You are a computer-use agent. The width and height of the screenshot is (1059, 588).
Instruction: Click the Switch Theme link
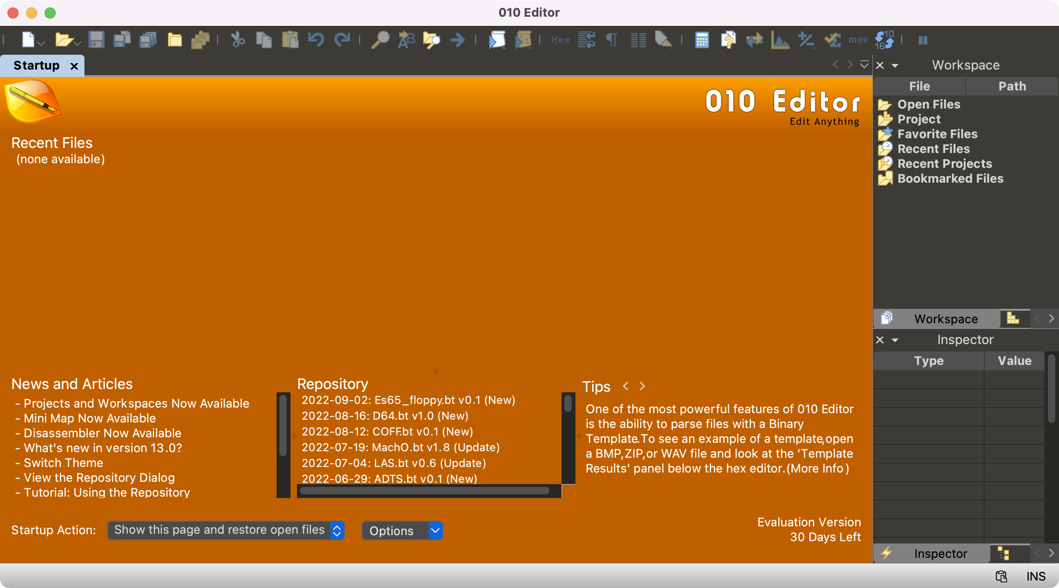tap(63, 462)
